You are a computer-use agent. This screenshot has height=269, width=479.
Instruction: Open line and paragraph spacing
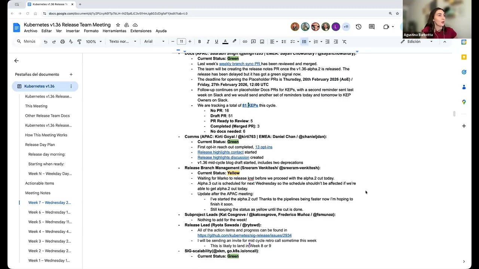(284, 41)
